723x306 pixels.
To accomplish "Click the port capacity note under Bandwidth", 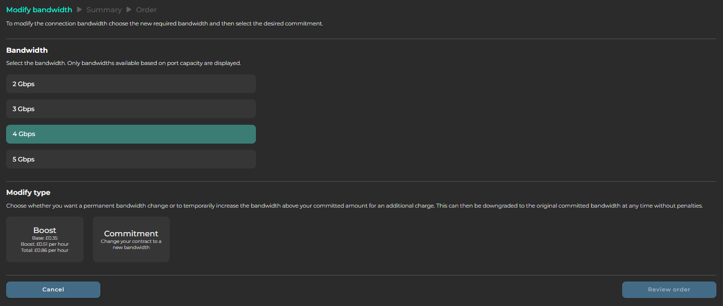I will point(123,63).
